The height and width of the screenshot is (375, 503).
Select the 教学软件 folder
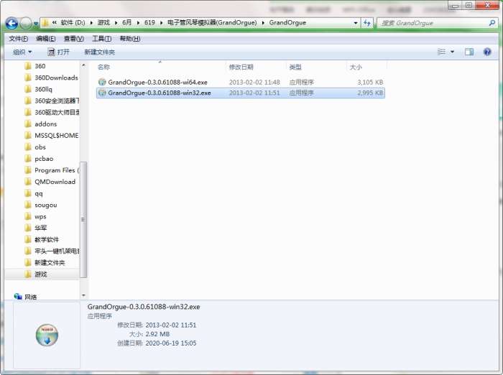coord(47,240)
